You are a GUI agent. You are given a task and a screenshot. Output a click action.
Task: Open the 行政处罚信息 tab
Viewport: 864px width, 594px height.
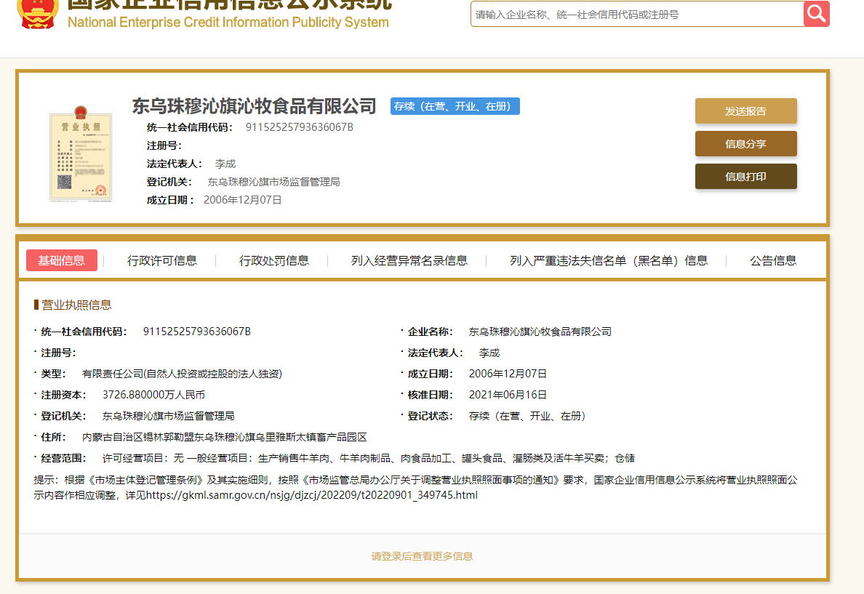click(x=274, y=260)
